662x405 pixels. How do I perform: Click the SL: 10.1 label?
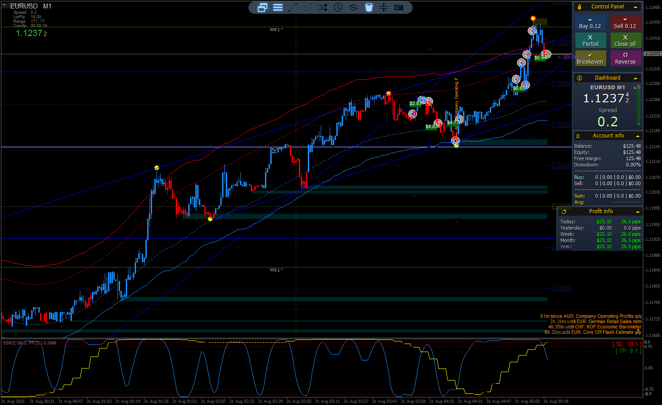click(627, 344)
